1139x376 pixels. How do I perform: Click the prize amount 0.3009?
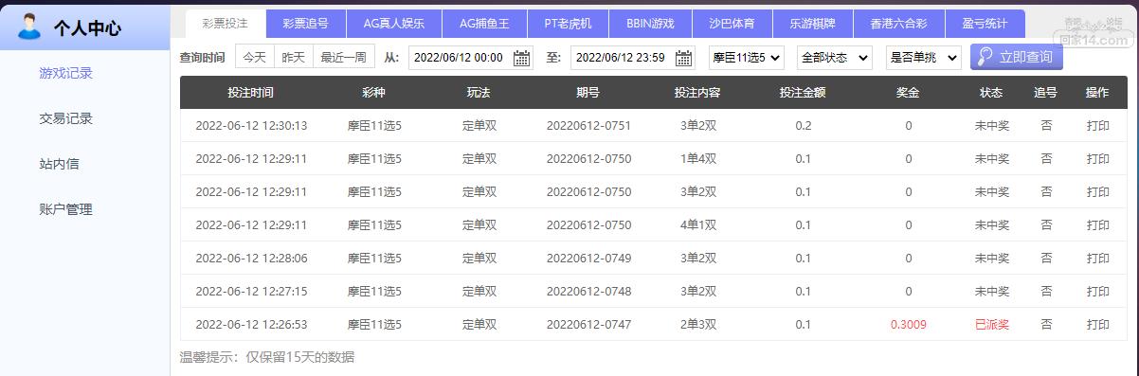[x=908, y=324]
